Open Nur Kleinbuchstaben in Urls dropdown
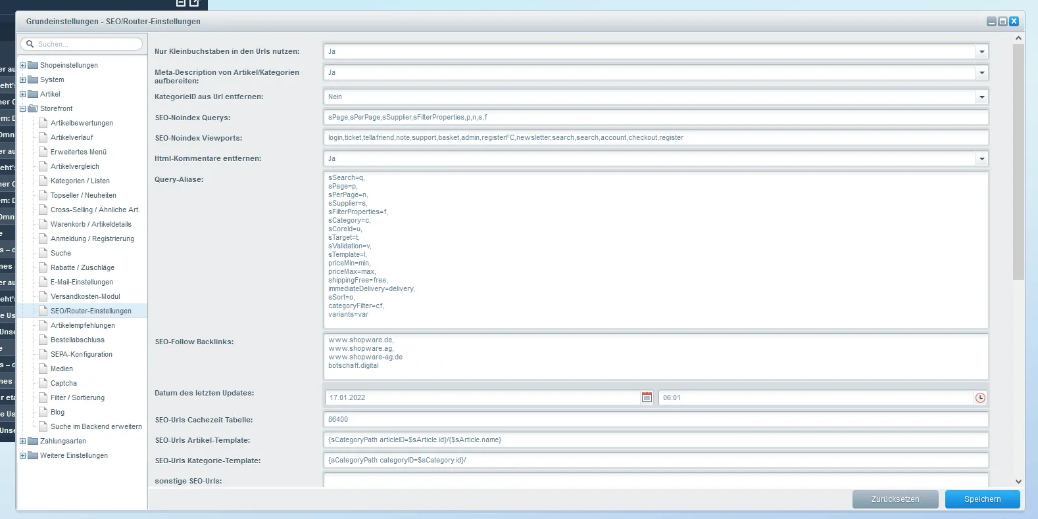 click(x=981, y=51)
